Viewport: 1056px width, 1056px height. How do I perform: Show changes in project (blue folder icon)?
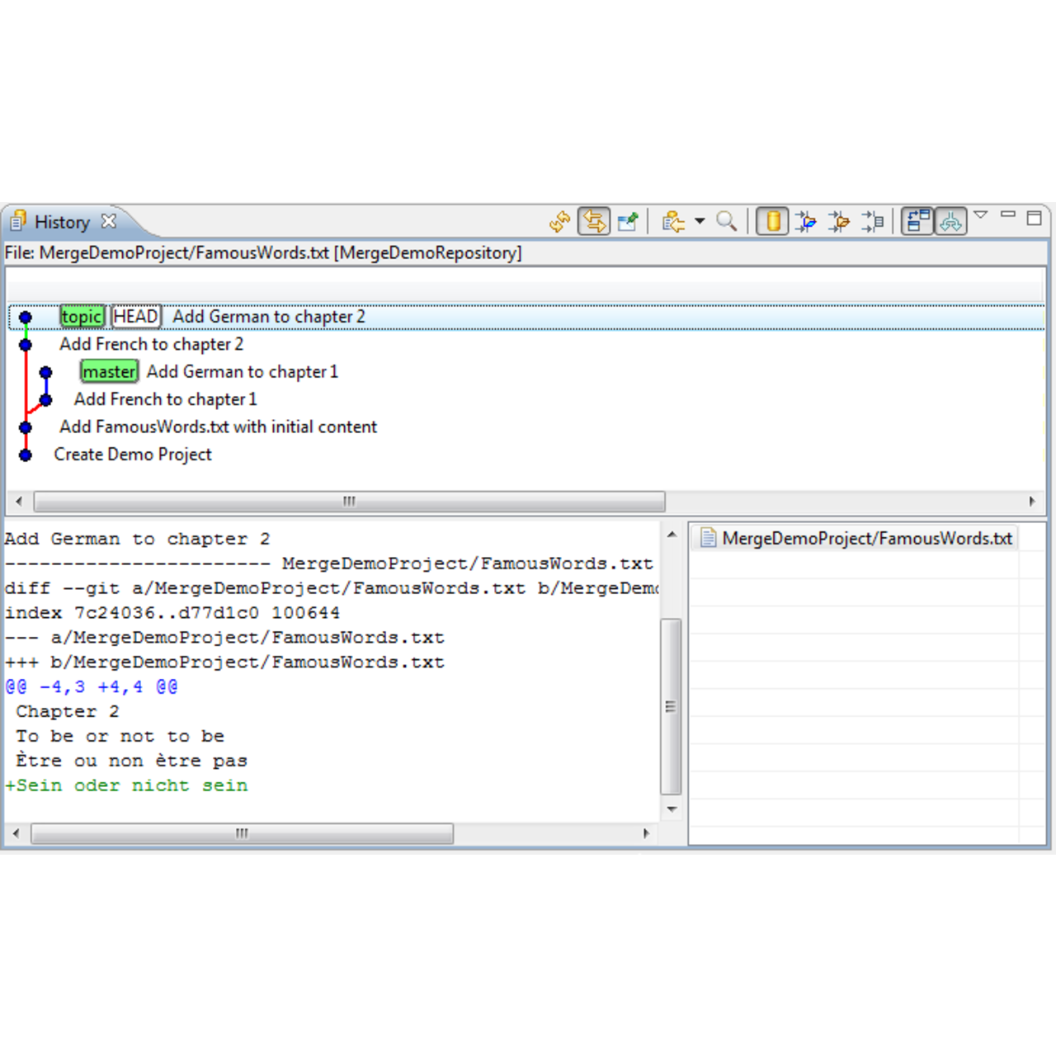(806, 221)
